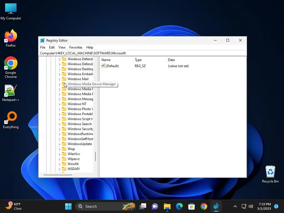Open the Notepad++ desktop shortcut
Image resolution: width=284 pixels, height=213 pixels.
click(x=11, y=93)
